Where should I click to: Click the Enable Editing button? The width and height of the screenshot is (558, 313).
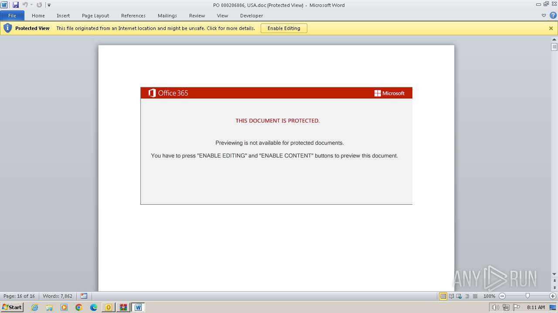pyautogui.click(x=284, y=28)
